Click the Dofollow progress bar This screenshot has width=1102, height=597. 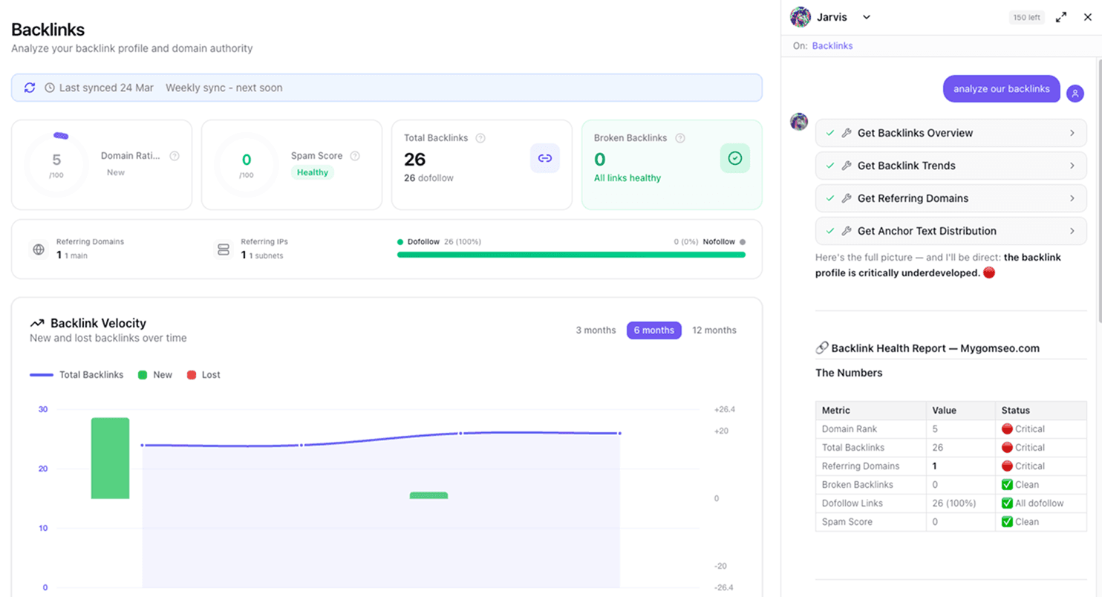click(570, 255)
